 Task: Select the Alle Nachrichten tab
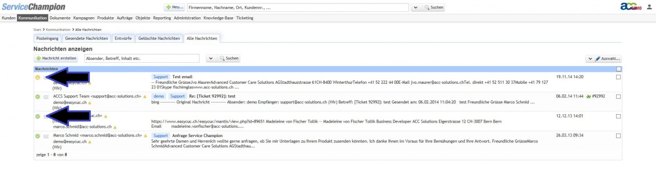(x=201, y=38)
